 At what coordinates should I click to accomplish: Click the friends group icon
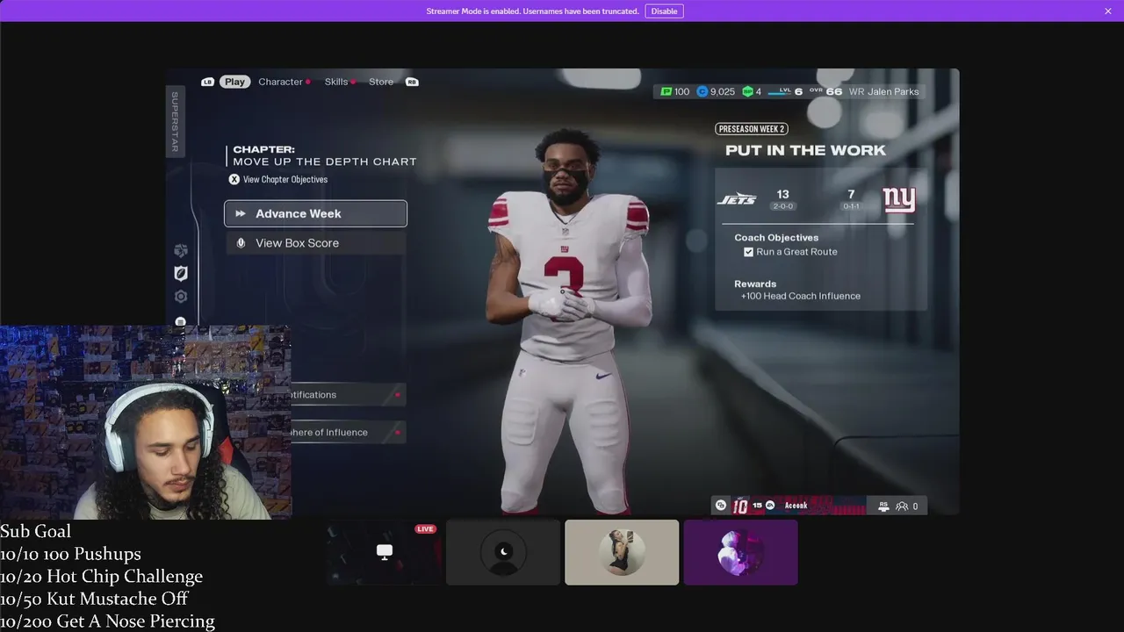coord(902,506)
